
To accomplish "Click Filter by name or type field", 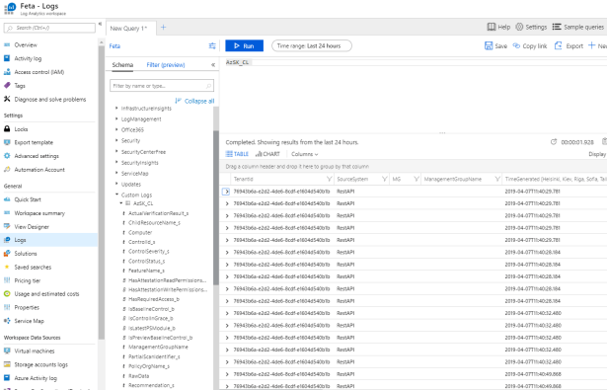I will [162, 86].
